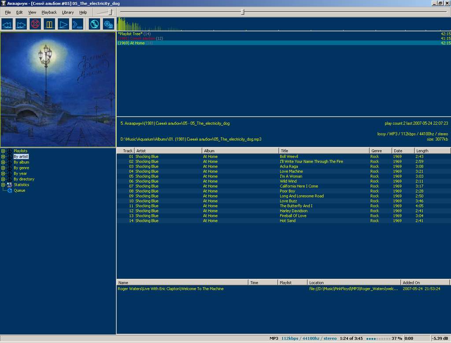This screenshot has width=451, height=343.
Task: Sort the track list by Title column
Action: pos(324,151)
